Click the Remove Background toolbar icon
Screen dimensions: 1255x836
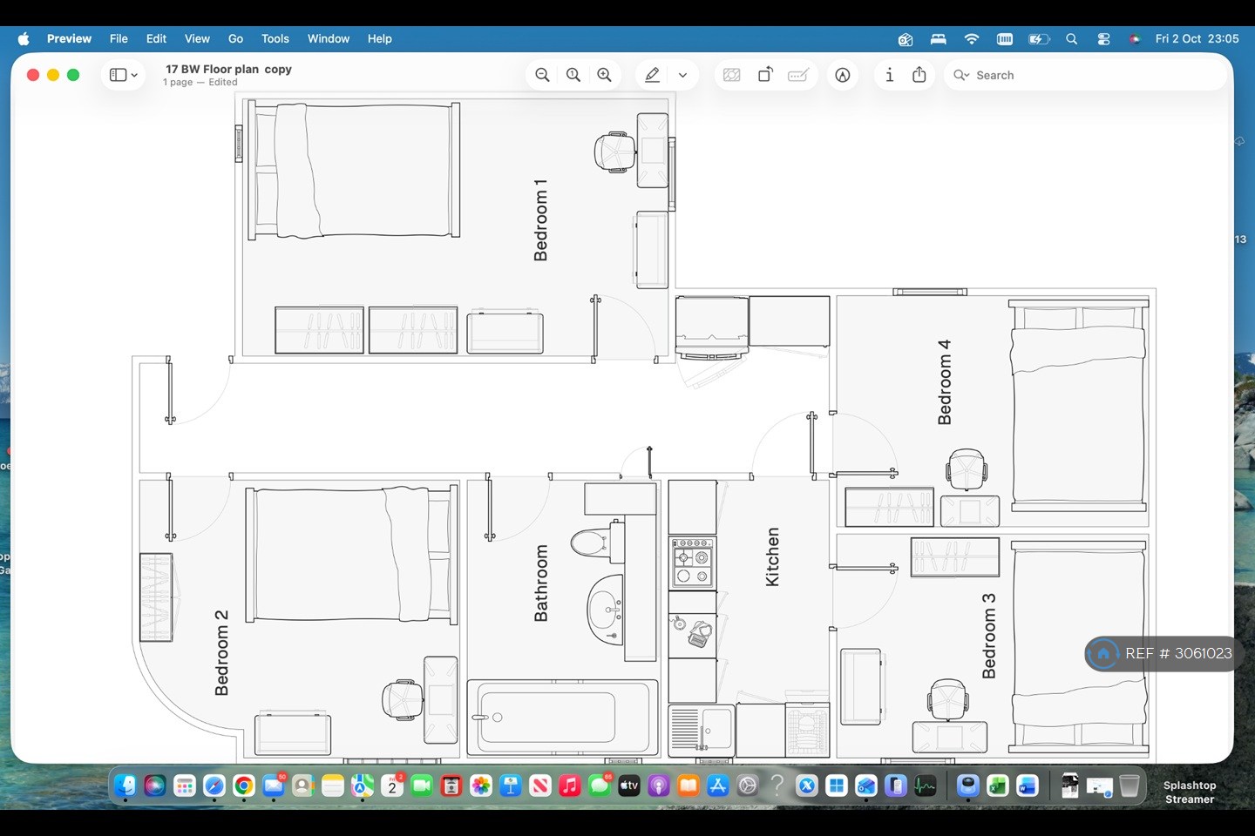[732, 75]
